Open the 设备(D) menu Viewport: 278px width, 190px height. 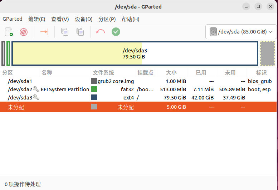point(84,19)
